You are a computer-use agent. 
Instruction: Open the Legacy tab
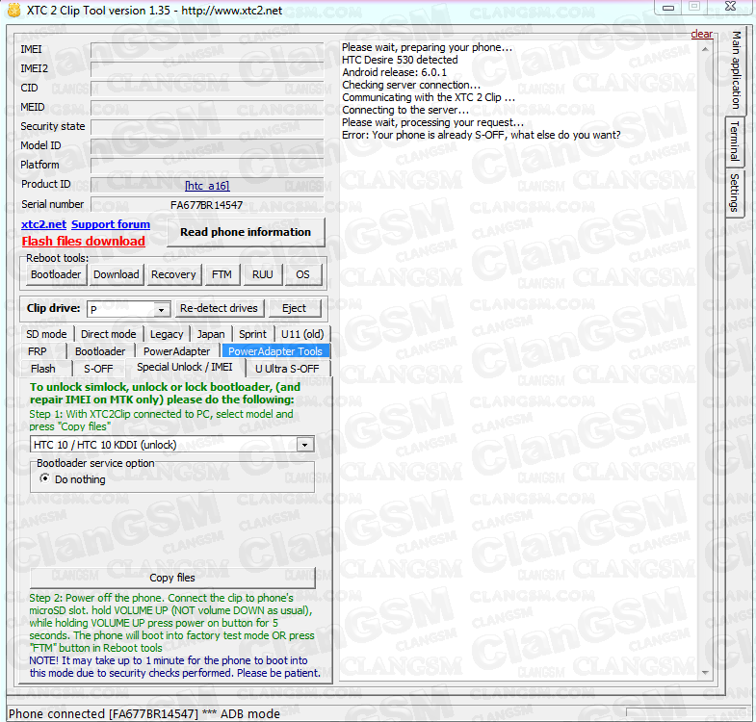point(167,334)
